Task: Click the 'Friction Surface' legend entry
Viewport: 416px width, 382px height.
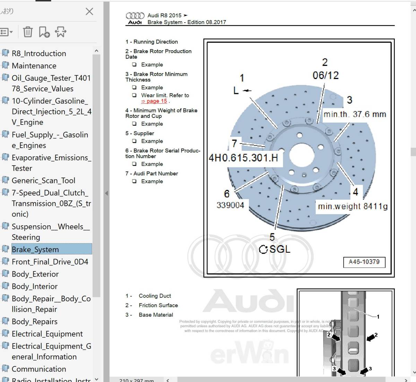Action: [x=158, y=305]
